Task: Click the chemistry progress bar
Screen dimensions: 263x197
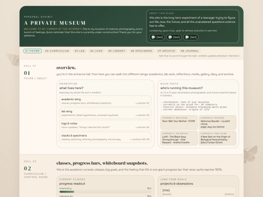Action: click(x=105, y=192)
